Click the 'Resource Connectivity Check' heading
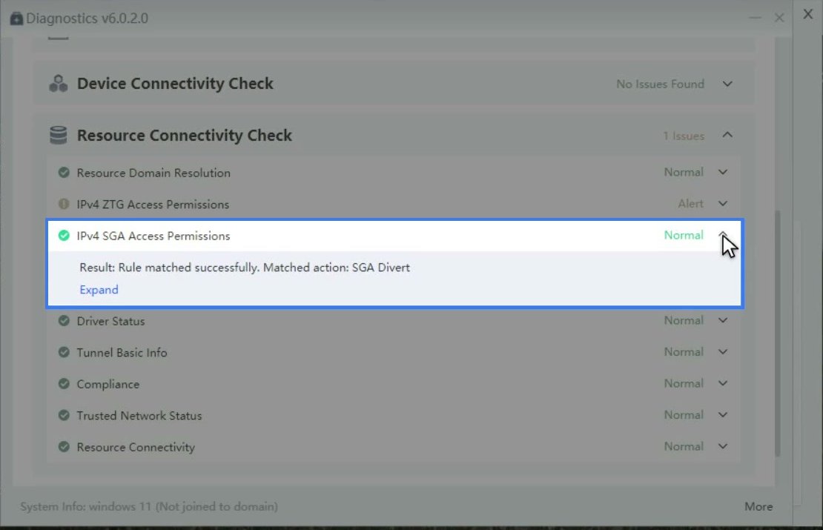The height and width of the screenshot is (530, 823). point(184,136)
